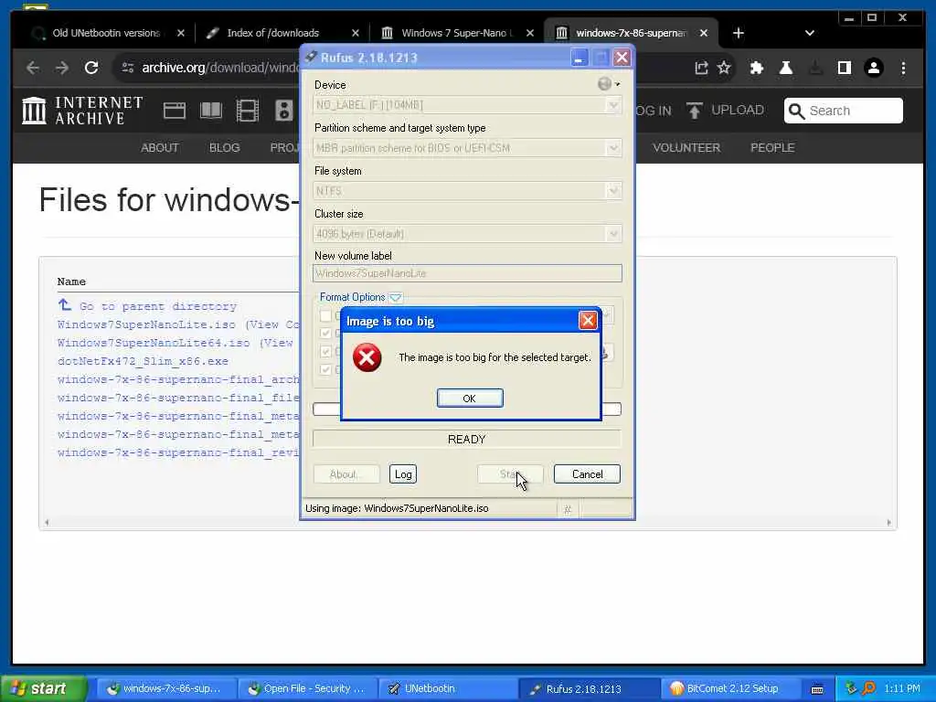
Task: Click the New volume label field
Action: [467, 273]
